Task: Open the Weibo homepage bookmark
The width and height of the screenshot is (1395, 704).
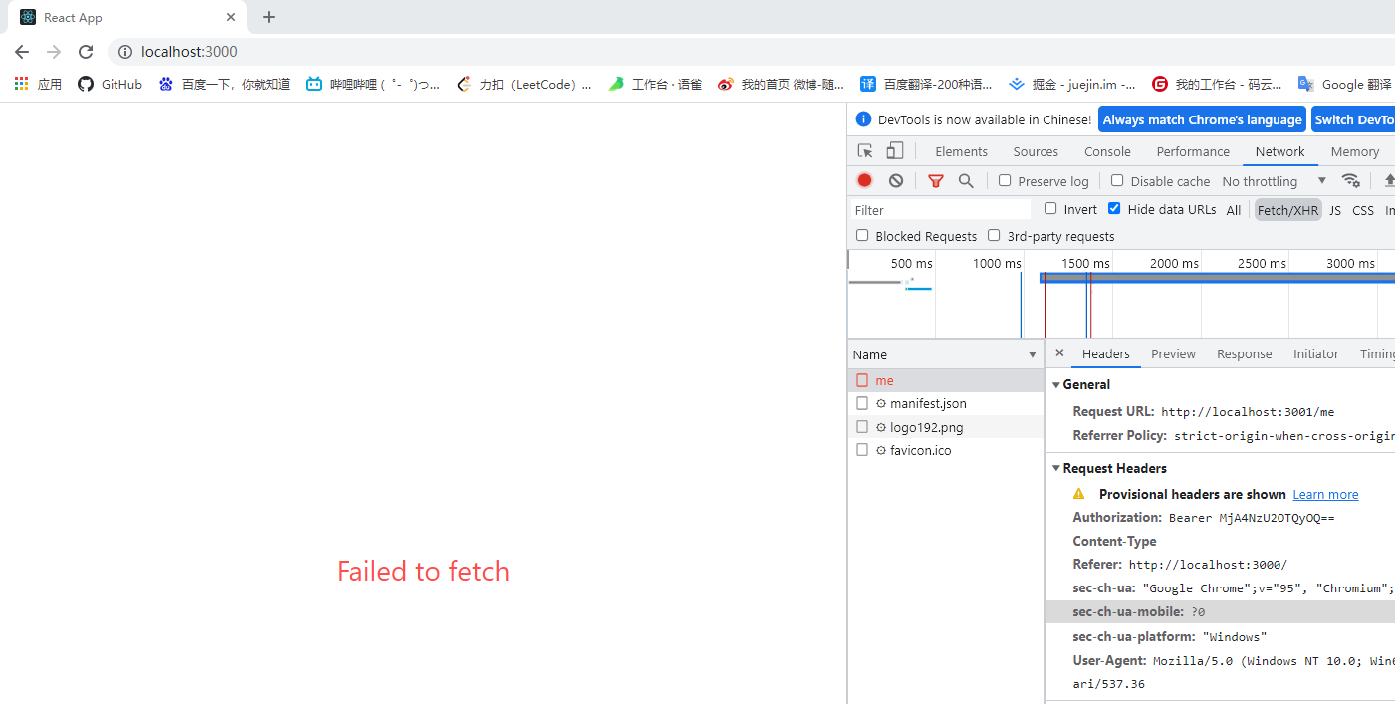Action: [x=781, y=85]
